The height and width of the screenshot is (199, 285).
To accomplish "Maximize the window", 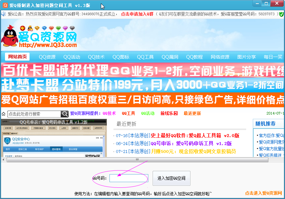I will [266, 3].
